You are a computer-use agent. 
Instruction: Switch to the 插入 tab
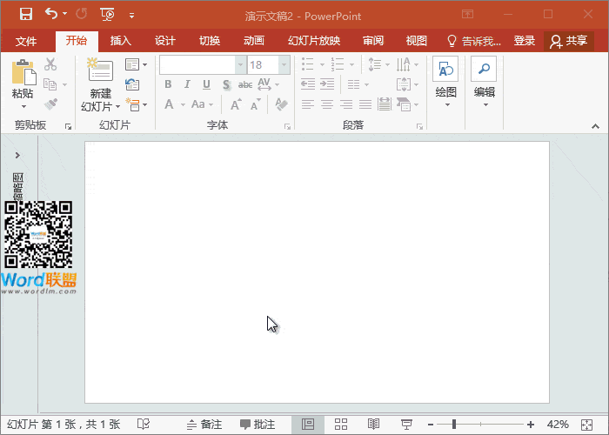click(x=120, y=41)
